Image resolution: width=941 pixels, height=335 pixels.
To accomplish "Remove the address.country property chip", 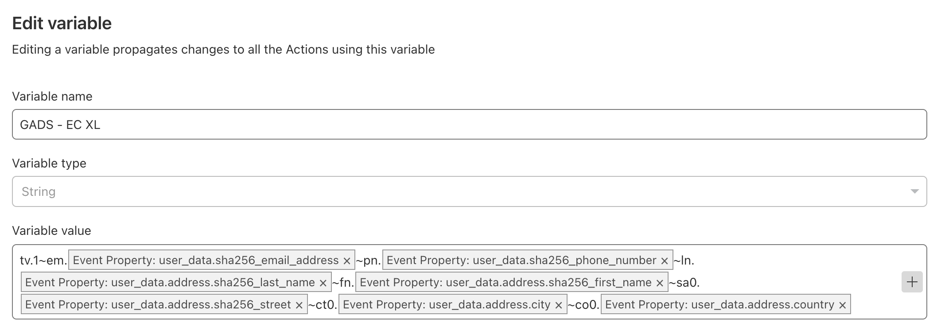I will point(843,305).
